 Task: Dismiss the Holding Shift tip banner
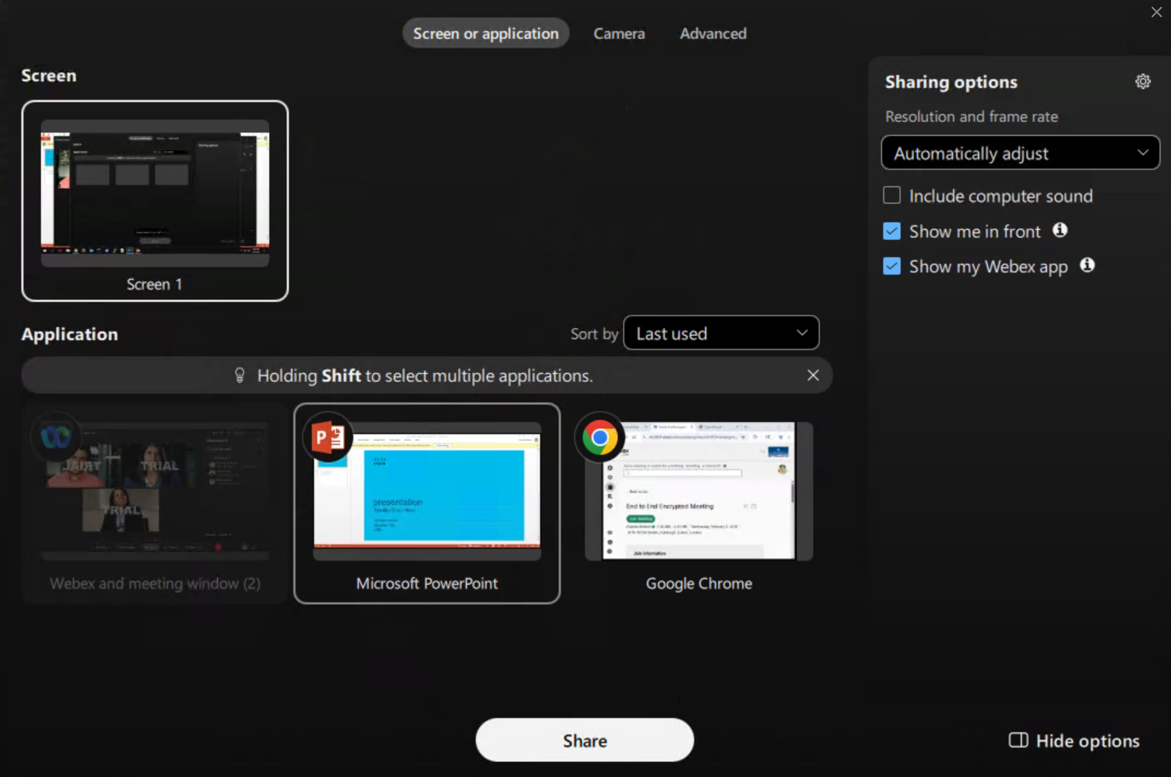(x=813, y=375)
